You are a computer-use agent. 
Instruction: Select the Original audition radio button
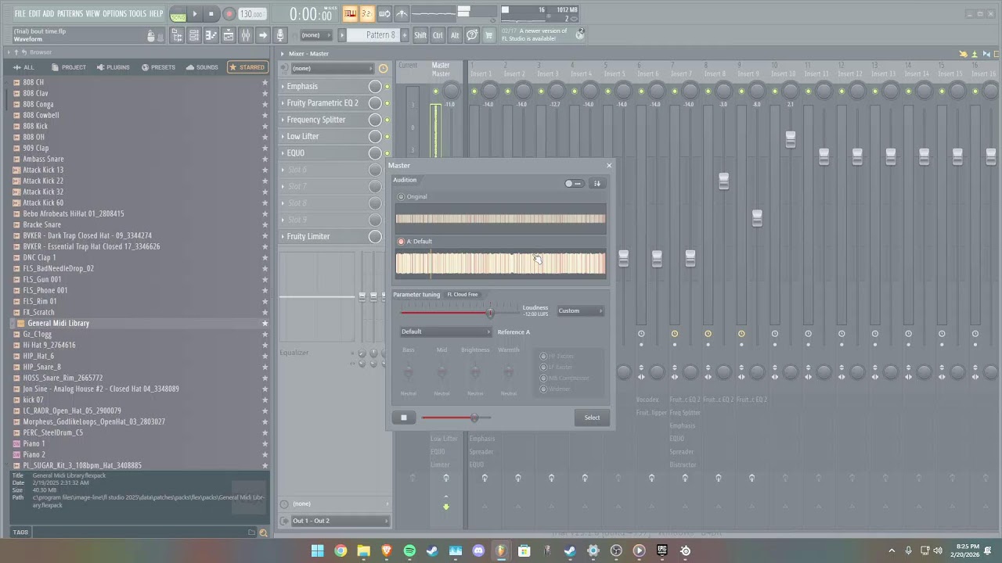(x=402, y=197)
